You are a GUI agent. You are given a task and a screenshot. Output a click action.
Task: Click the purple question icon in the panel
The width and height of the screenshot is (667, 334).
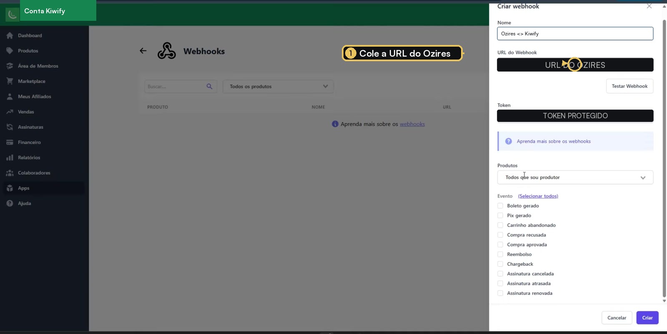click(508, 141)
